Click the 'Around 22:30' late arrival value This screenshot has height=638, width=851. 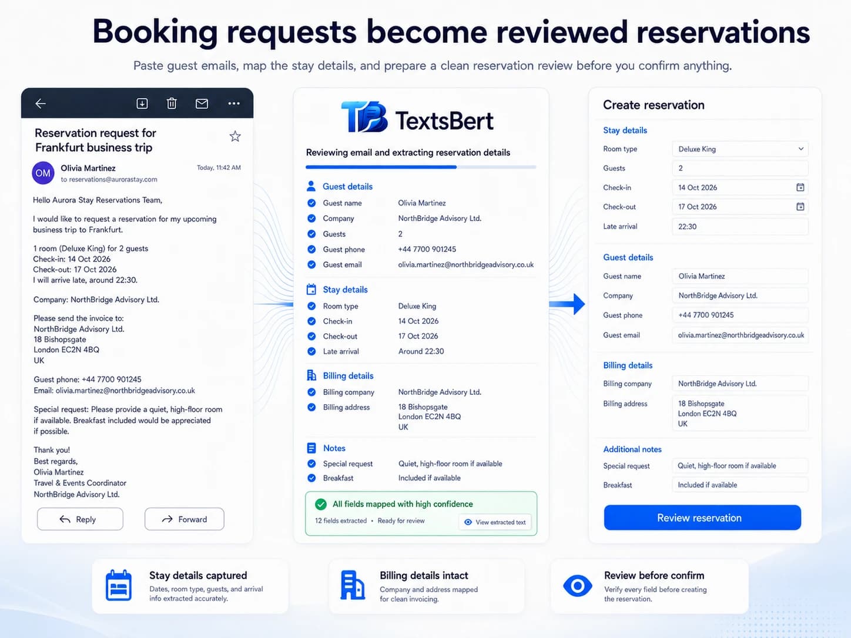[x=421, y=351]
